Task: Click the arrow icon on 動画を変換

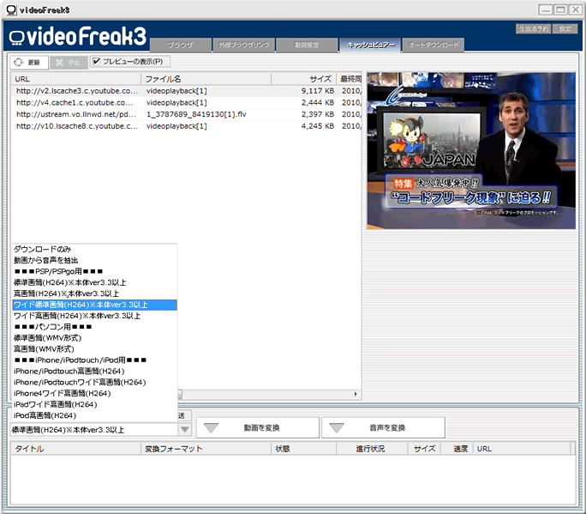Action: [212, 427]
